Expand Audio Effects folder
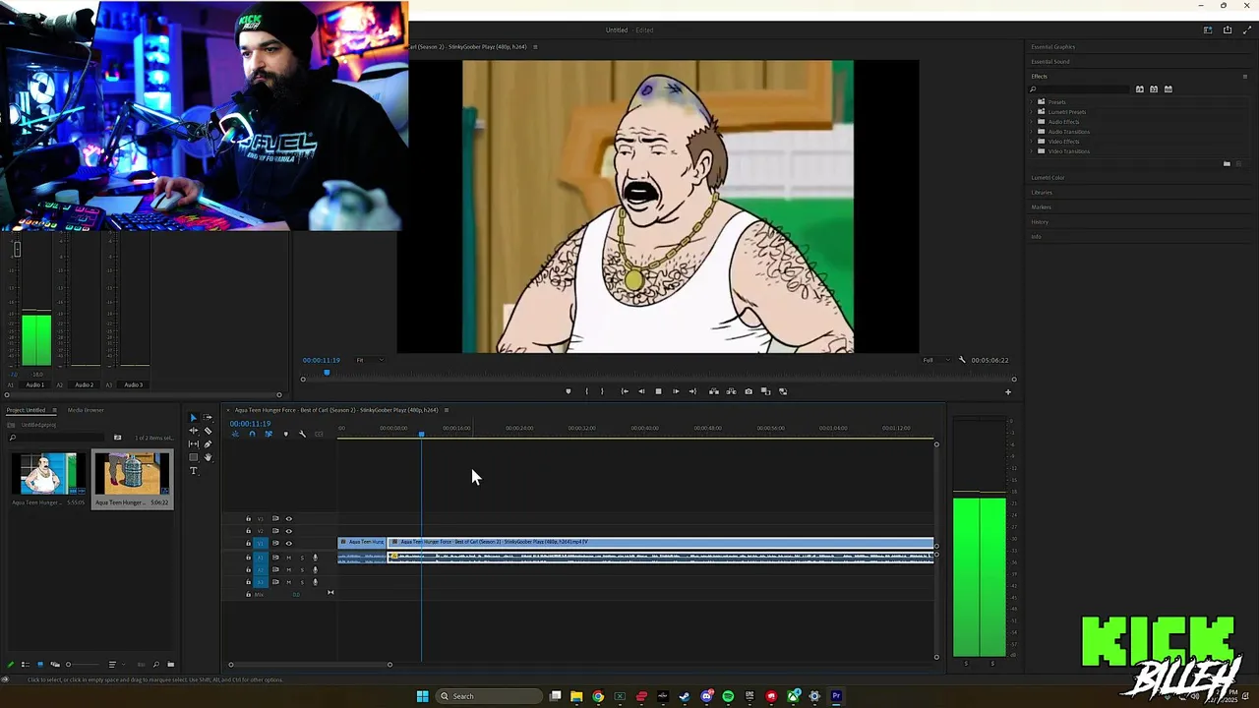 [1033, 122]
